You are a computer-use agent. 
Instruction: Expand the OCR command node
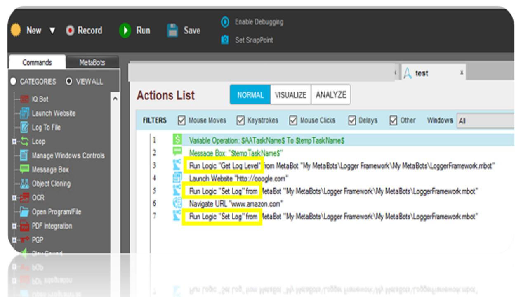pyautogui.click(x=14, y=198)
